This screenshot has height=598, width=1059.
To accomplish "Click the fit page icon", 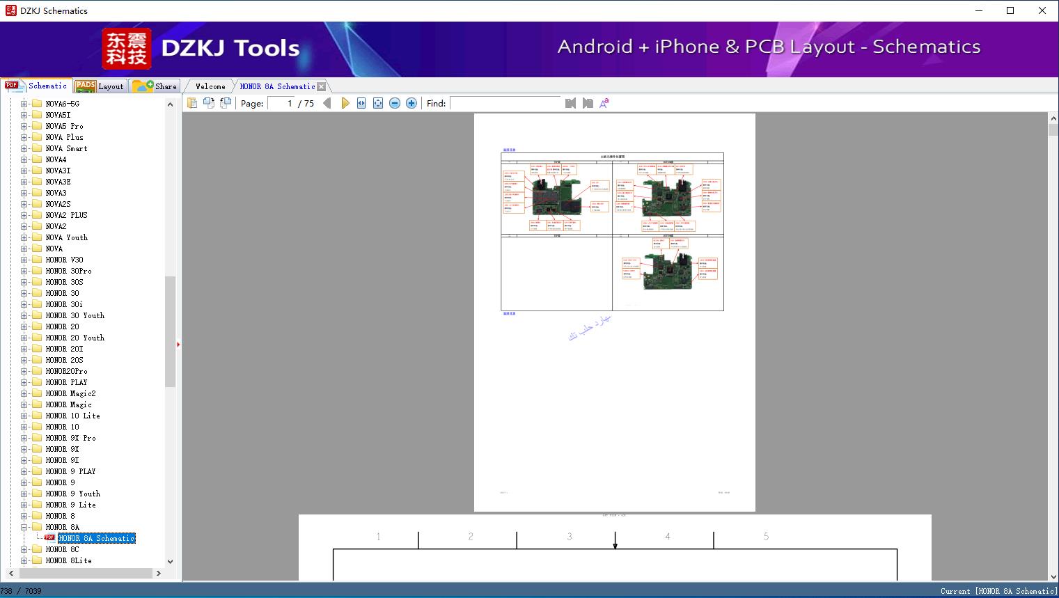I will pos(378,103).
